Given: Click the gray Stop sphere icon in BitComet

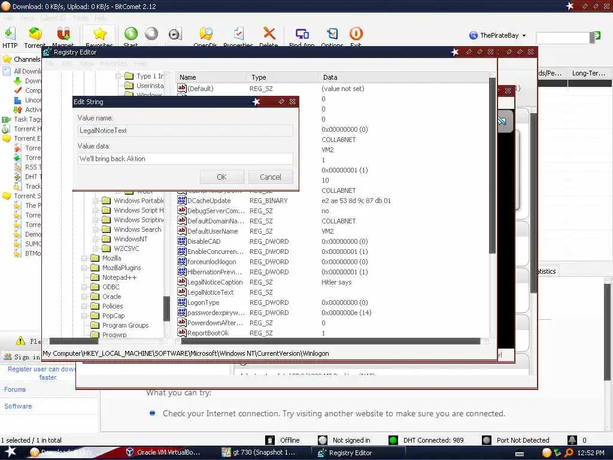Looking at the screenshot, I should pyautogui.click(x=151, y=34).
